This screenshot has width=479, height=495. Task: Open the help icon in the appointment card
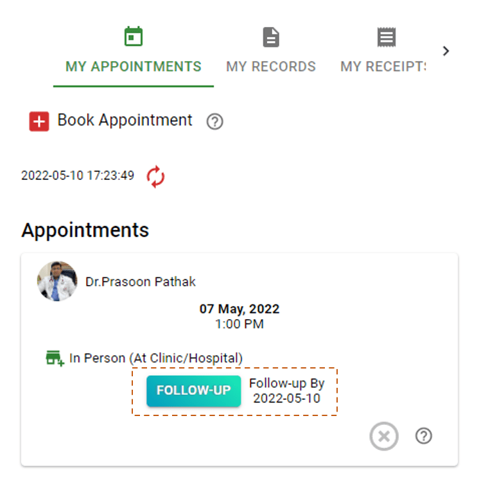[x=424, y=436]
